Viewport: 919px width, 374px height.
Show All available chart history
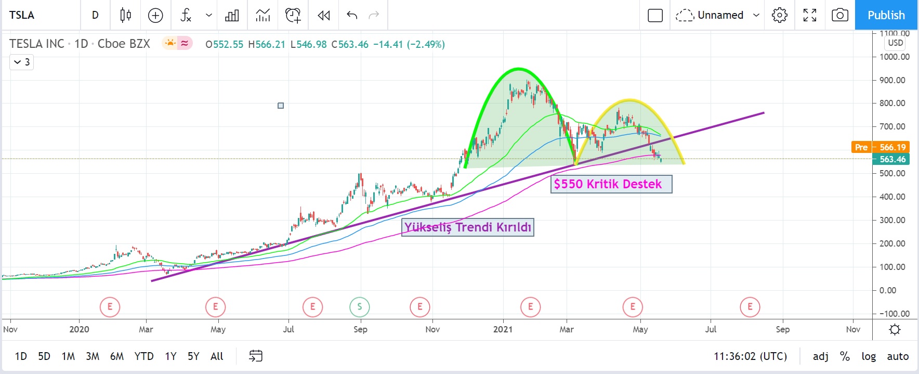[217, 356]
